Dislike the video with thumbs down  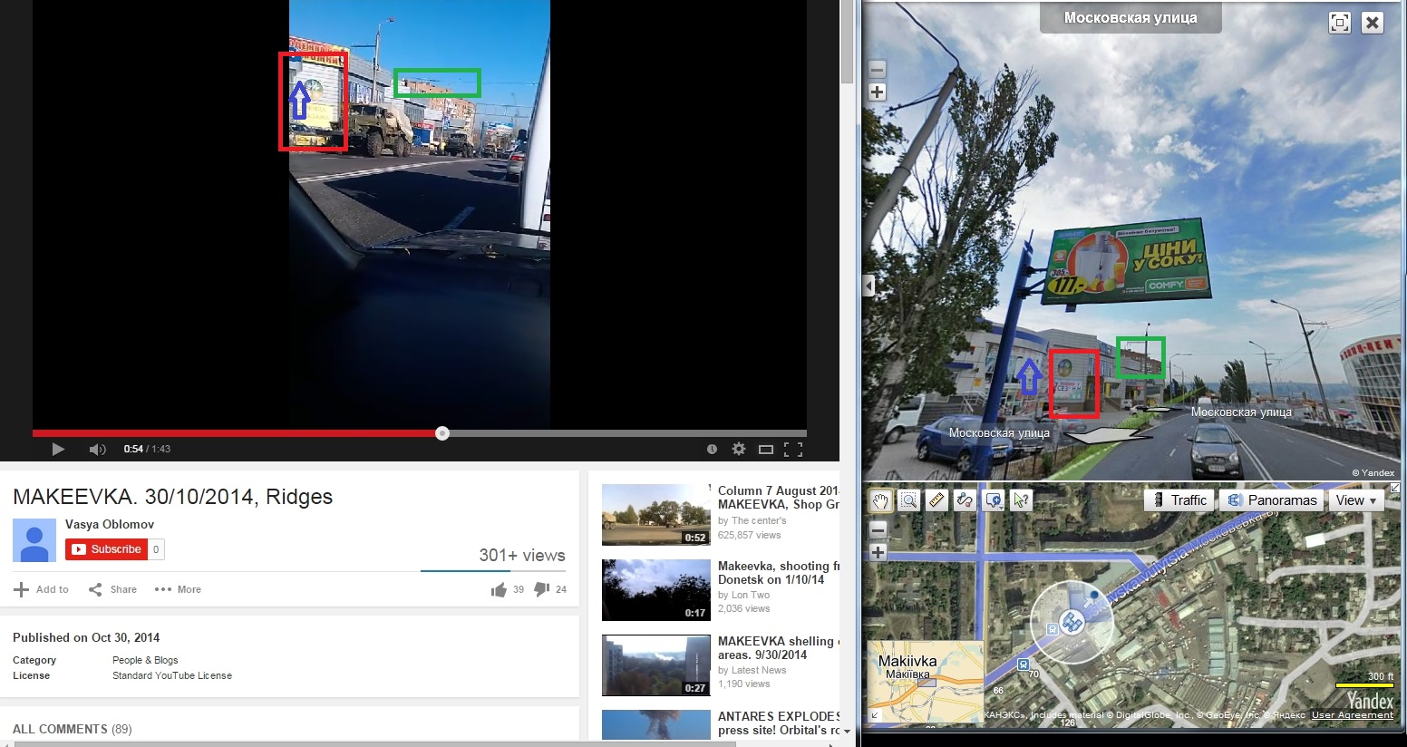pos(542,589)
